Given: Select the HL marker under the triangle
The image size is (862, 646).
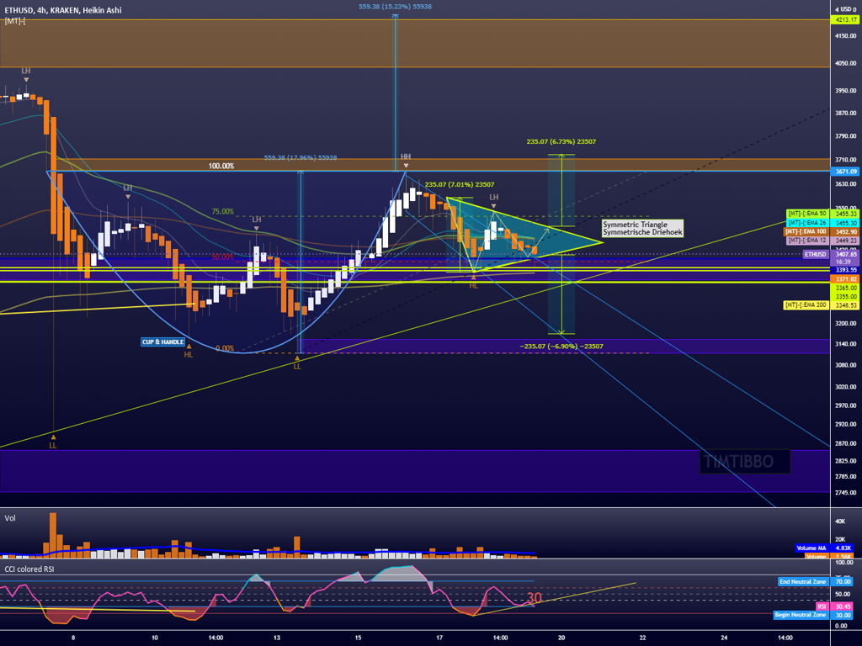Looking at the screenshot, I should [x=473, y=285].
